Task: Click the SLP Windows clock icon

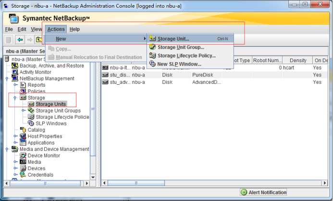Action: [31, 123]
